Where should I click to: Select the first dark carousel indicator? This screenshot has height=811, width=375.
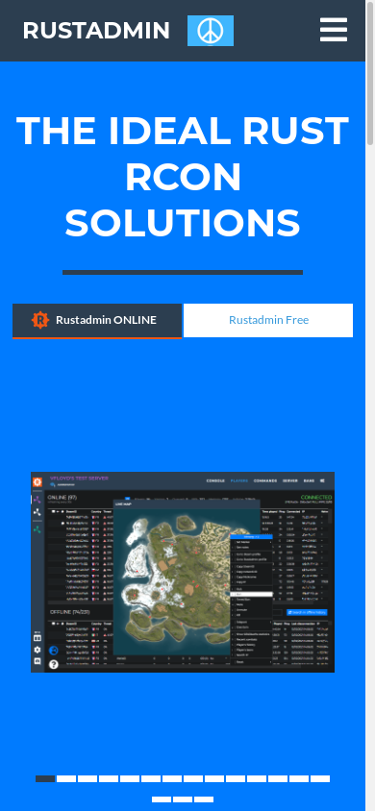[x=45, y=778]
